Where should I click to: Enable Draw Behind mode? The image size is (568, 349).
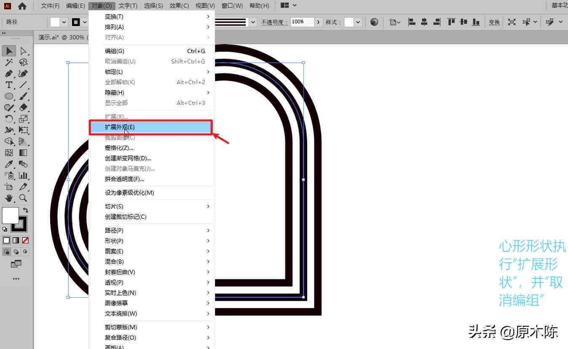point(16,252)
